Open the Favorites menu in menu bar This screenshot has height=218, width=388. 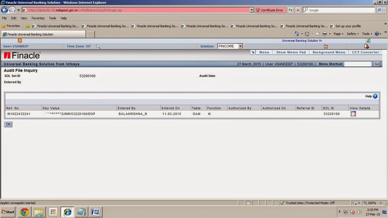[x=38, y=18]
